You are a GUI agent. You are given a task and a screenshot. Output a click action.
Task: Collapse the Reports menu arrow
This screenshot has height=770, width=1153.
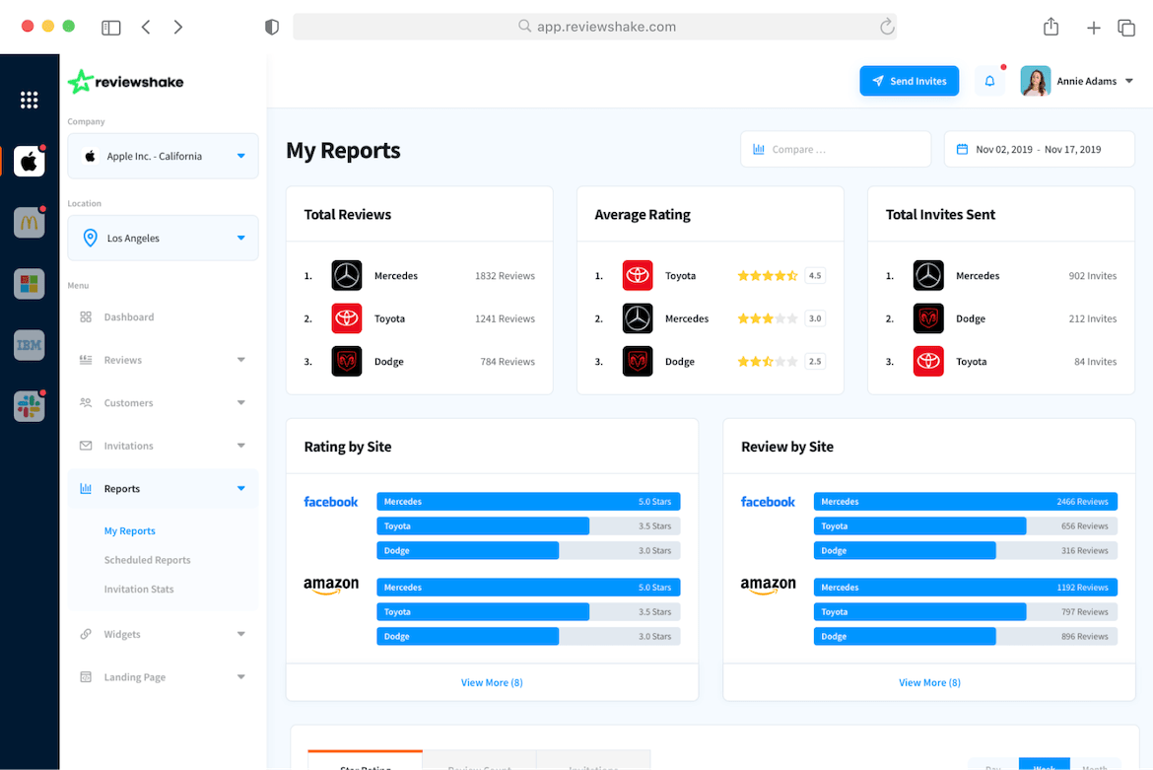pyautogui.click(x=240, y=488)
